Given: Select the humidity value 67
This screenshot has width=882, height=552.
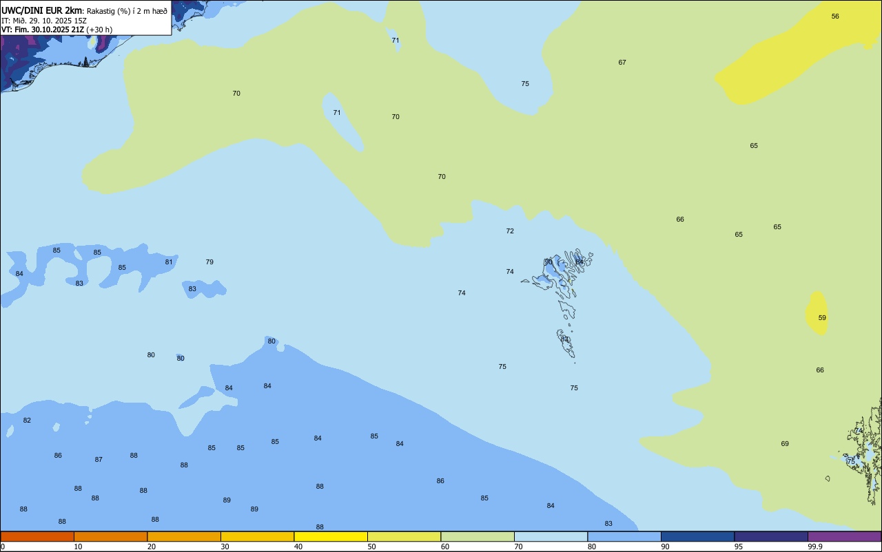Looking at the screenshot, I should (622, 62).
